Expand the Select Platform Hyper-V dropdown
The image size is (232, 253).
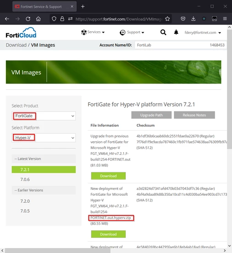coord(43,138)
